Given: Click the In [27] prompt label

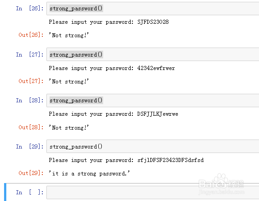Looking at the screenshot, I should 30,54.
